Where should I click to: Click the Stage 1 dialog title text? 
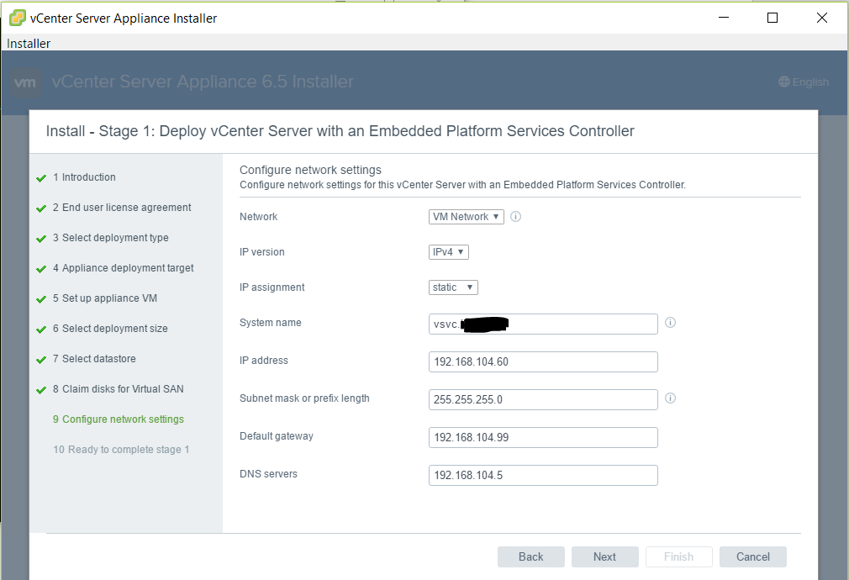[x=340, y=131]
